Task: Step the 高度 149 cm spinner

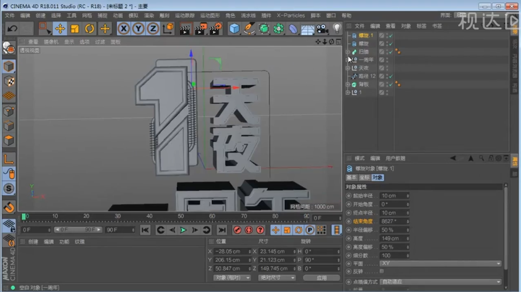Action: coord(408,239)
